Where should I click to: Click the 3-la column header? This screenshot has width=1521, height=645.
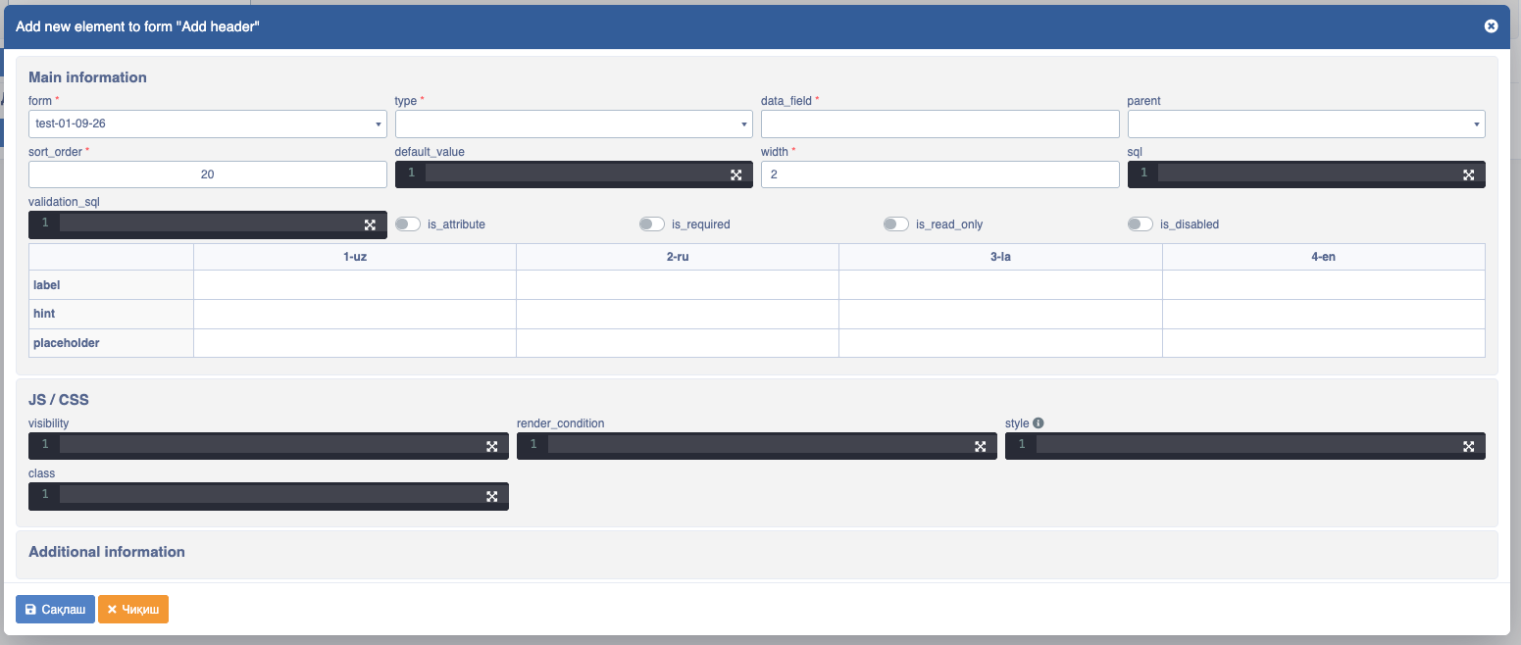tap(1000, 257)
